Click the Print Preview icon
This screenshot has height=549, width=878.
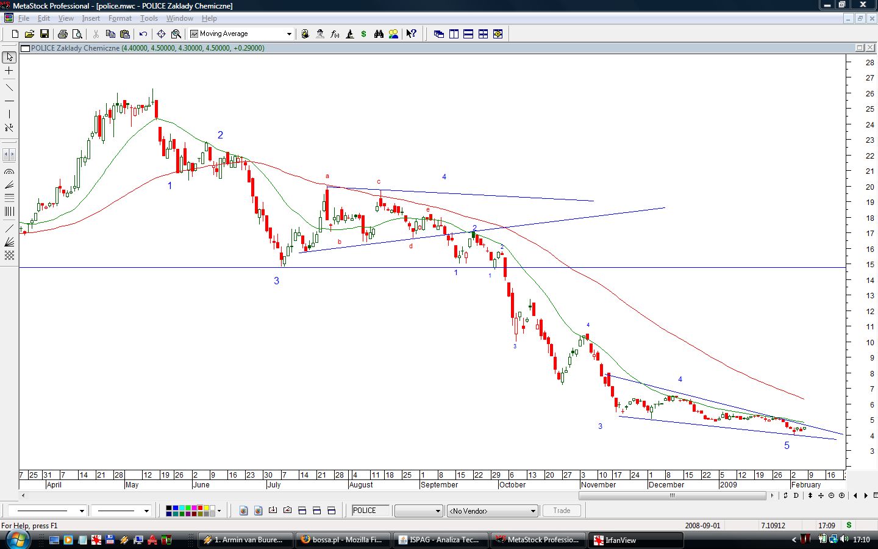tap(77, 34)
